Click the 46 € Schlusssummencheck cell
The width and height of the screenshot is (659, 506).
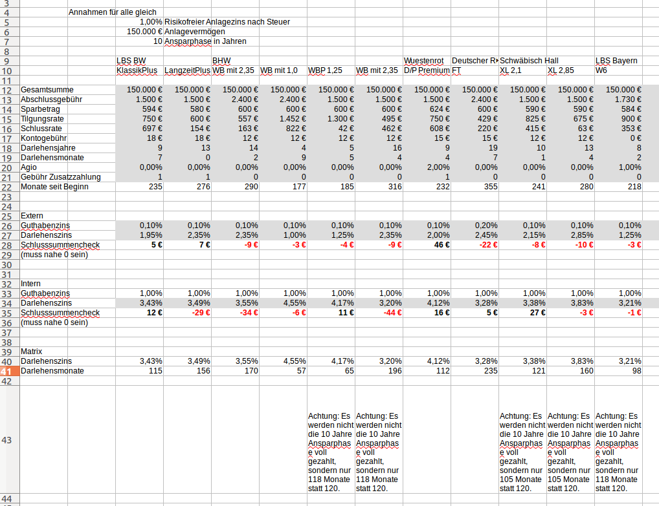click(427, 245)
